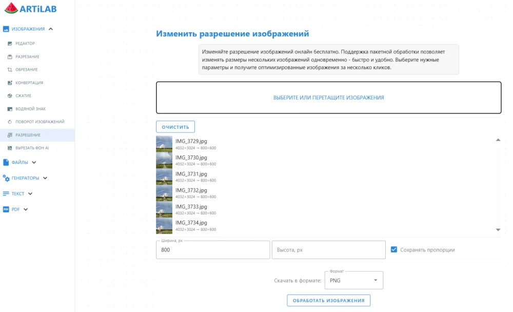Click the ARTiLAB brand name text
This screenshot has width=513, height=312.
click(x=38, y=9)
